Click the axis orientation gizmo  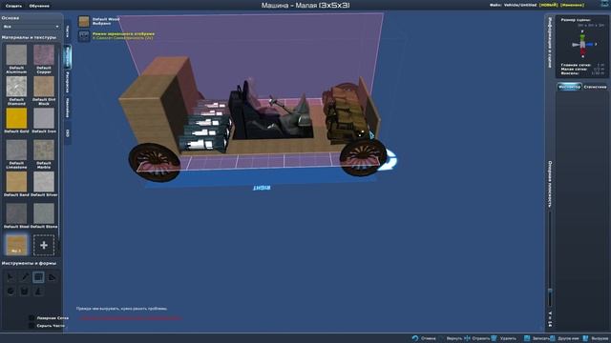pos(583,45)
